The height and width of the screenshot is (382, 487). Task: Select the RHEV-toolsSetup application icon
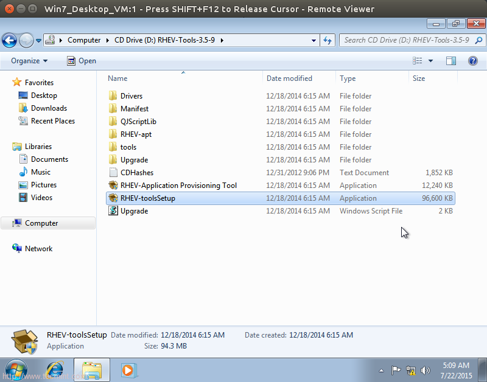[x=113, y=198]
